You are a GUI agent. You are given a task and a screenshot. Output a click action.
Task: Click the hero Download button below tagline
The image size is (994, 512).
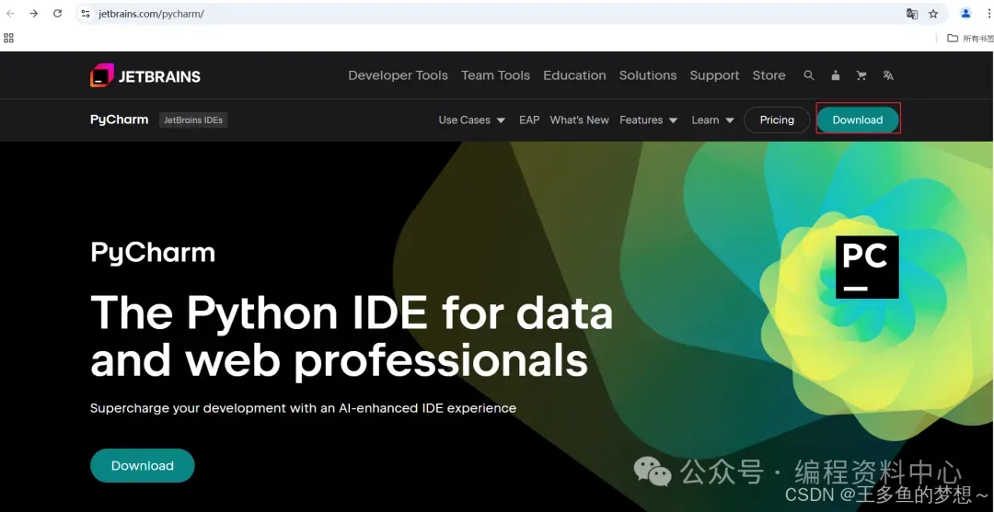click(x=143, y=466)
